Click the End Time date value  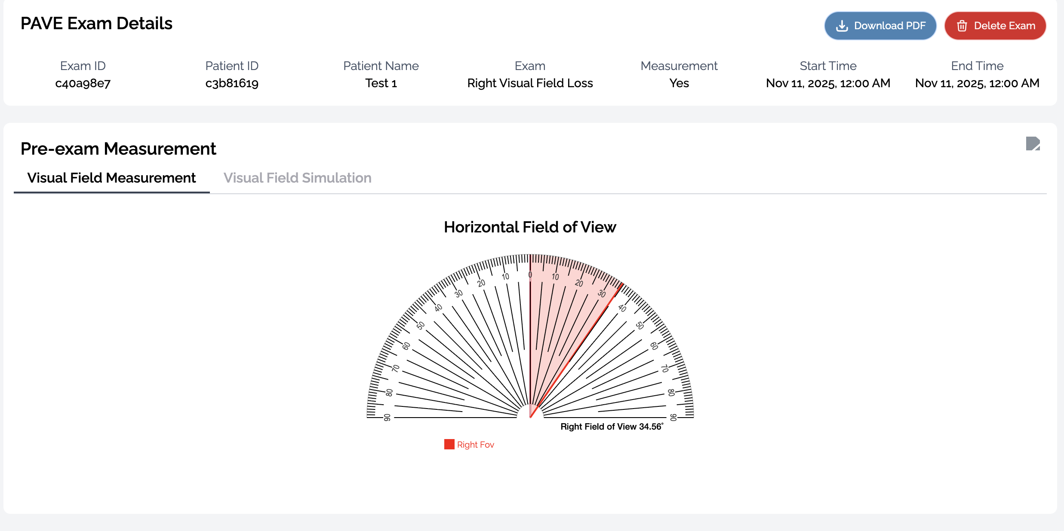coord(977,83)
